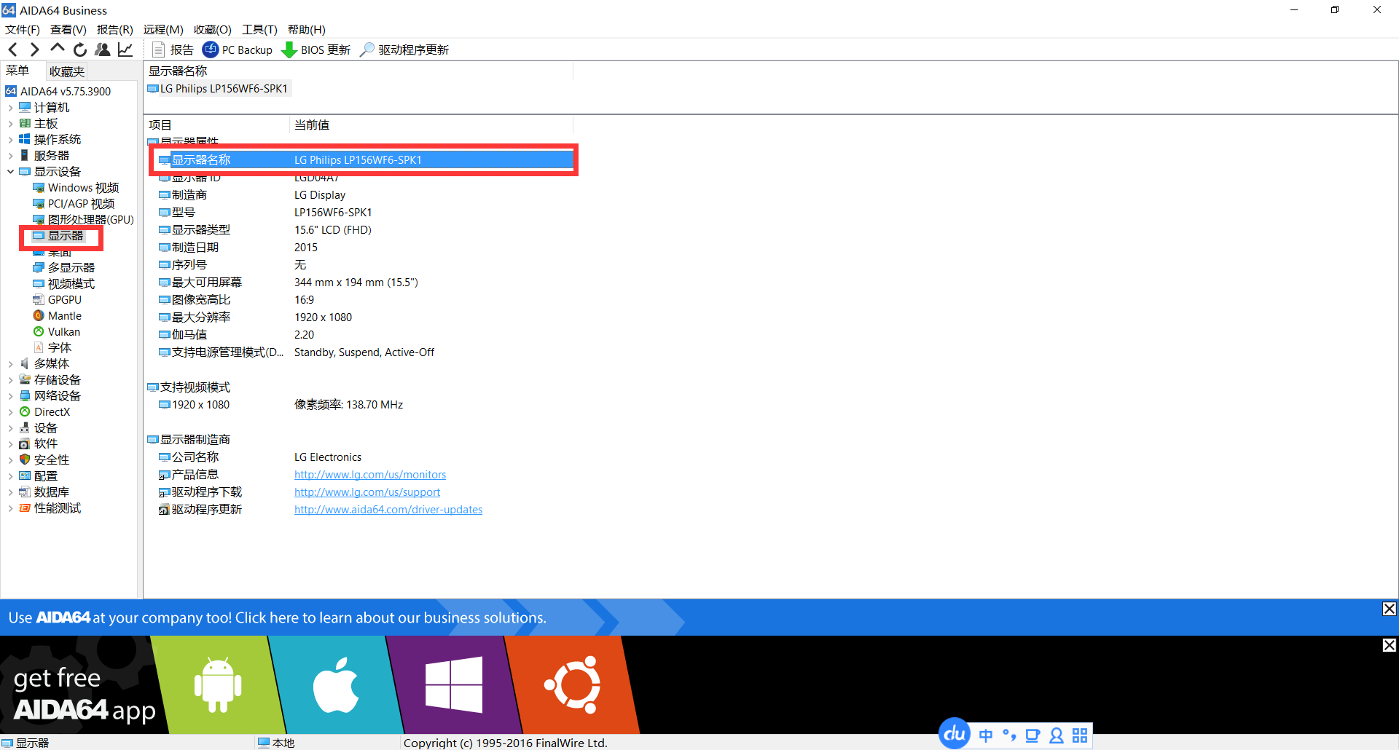Click the 当前值 column header

coord(431,125)
